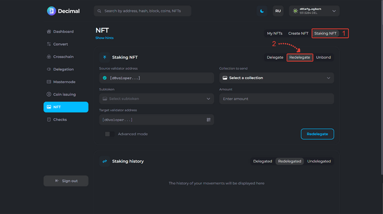Click the blue Redelegate submit button
Image resolution: width=383 pixels, height=214 pixels.
point(317,134)
